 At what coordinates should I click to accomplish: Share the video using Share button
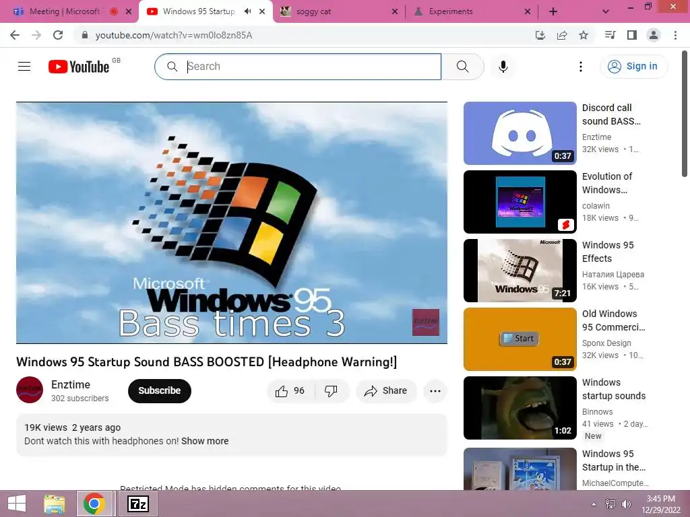(386, 391)
